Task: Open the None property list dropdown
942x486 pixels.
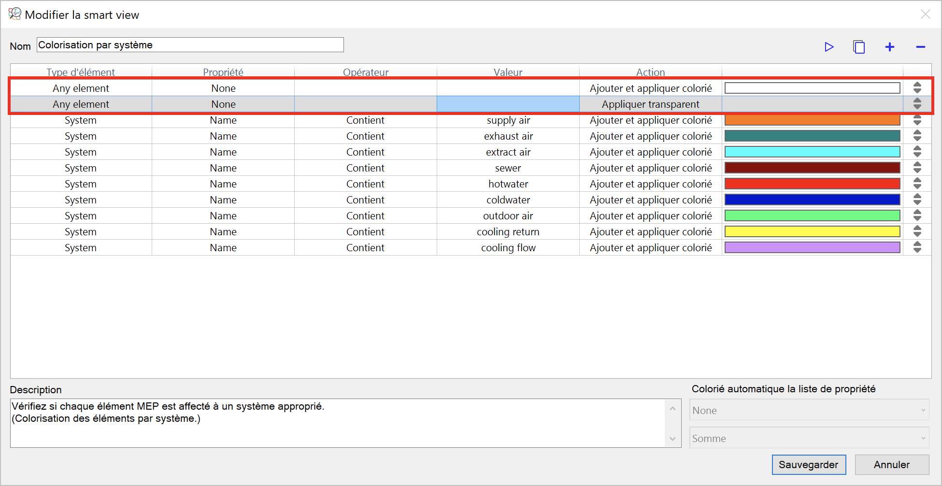Action: [x=809, y=410]
